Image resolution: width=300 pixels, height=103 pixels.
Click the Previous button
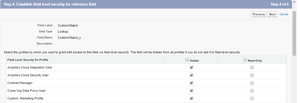tap(259, 14)
